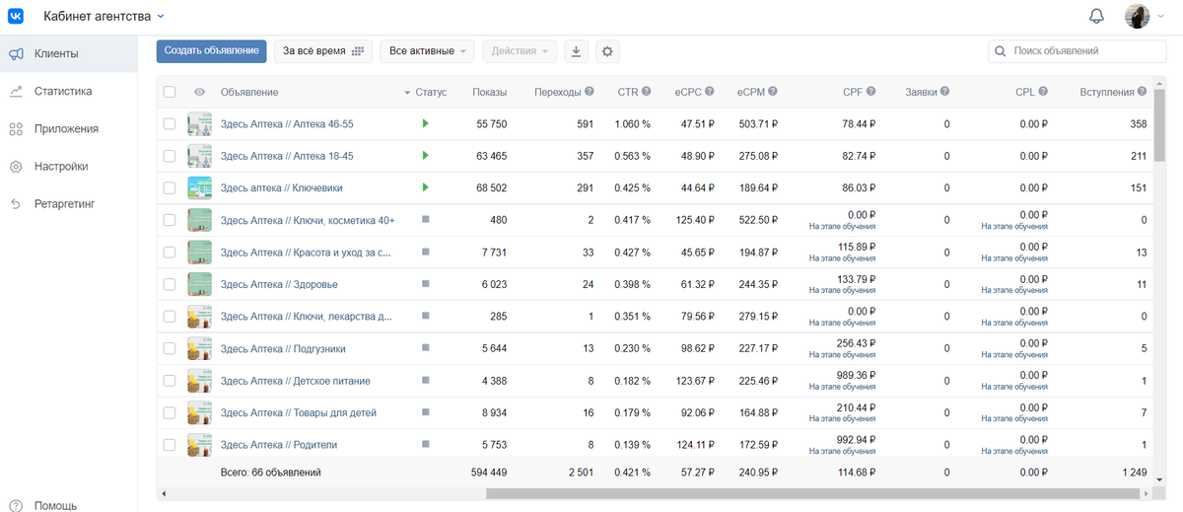Image resolution: width=1183 pixels, height=512 pixels.
Task: Click the eCPM column help icon
Action: tap(773, 92)
